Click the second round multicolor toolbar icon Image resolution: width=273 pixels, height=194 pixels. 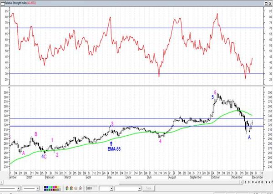71,188
